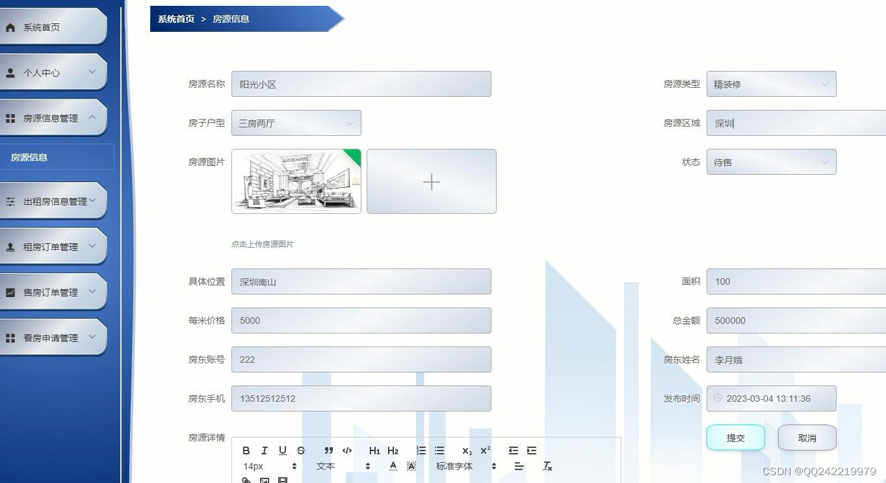The image size is (886, 483).
Task: Open the 状态 dropdown showing 待售
Action: tap(771, 162)
